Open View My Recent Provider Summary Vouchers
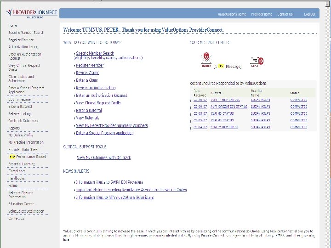Screen dimensions: 331x248 (112, 125)
